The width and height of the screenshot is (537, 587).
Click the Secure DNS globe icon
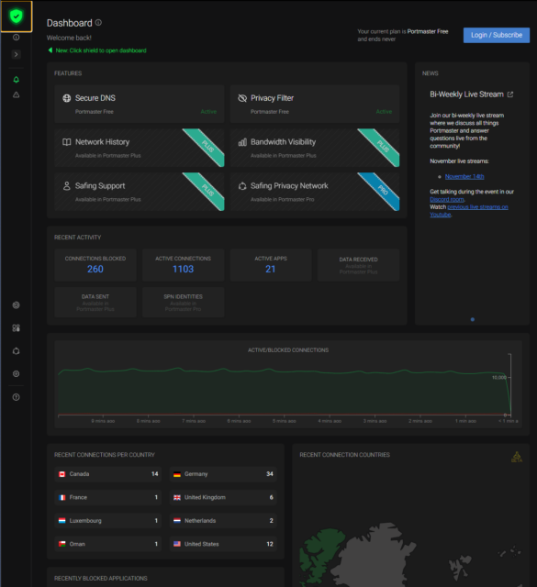coord(67,98)
